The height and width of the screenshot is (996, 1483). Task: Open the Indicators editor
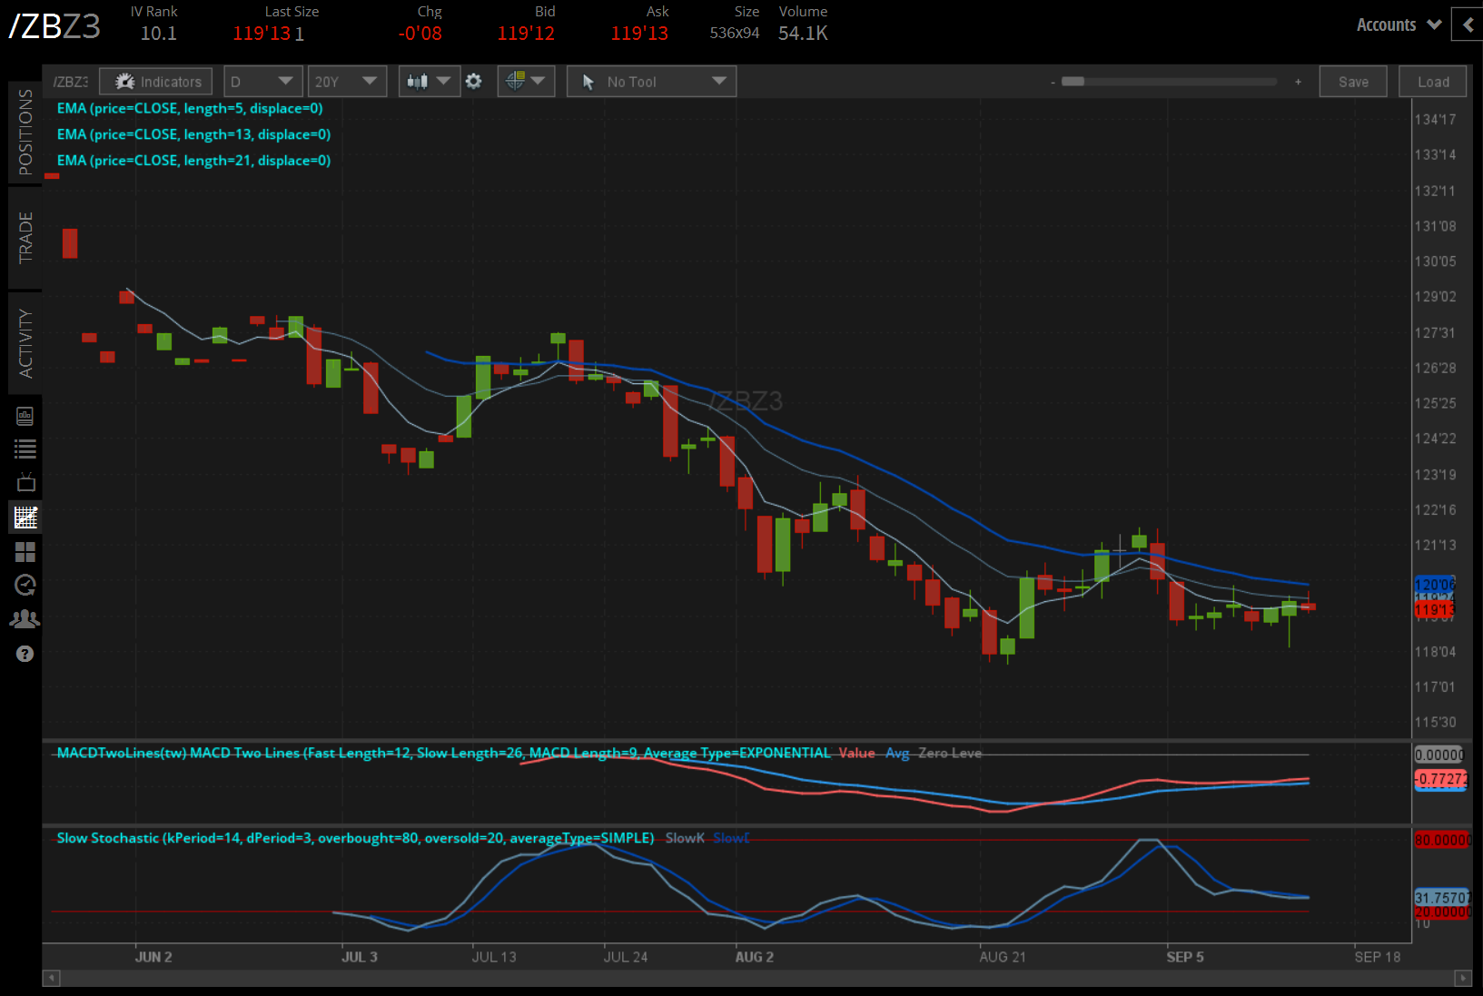click(x=155, y=81)
